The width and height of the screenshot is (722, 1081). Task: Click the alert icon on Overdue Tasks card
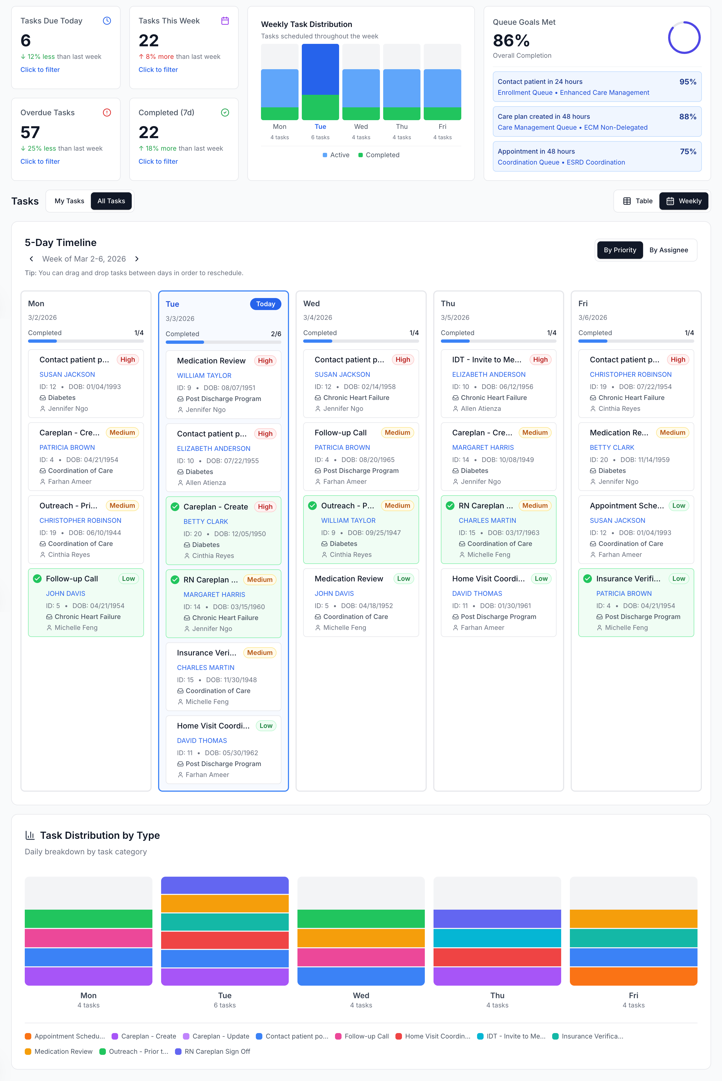point(107,113)
